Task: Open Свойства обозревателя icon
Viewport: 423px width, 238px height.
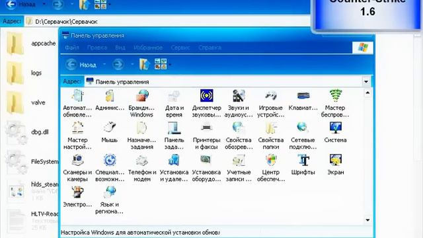Action: [239, 136]
